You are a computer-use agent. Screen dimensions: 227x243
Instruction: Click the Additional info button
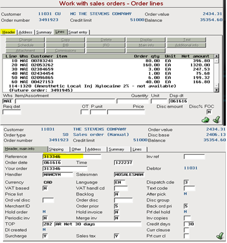coord(187,45)
